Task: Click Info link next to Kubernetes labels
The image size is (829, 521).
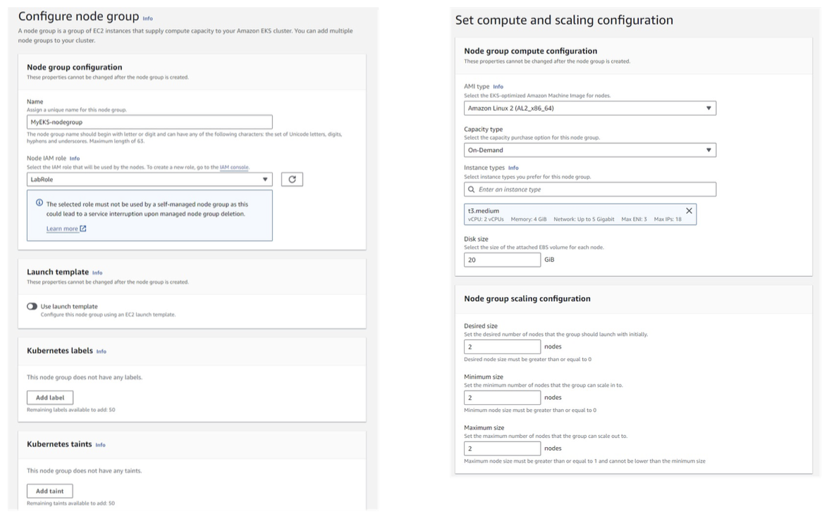Action: [100, 351]
